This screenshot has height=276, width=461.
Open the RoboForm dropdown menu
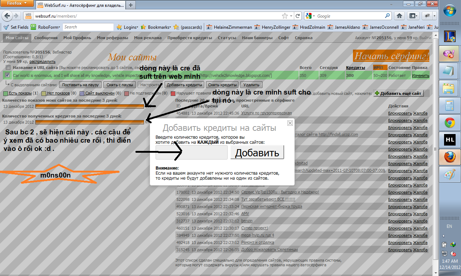point(46,27)
